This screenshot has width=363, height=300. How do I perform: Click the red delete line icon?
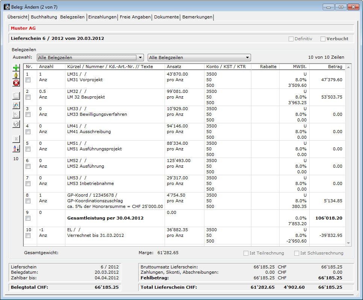point(16,83)
